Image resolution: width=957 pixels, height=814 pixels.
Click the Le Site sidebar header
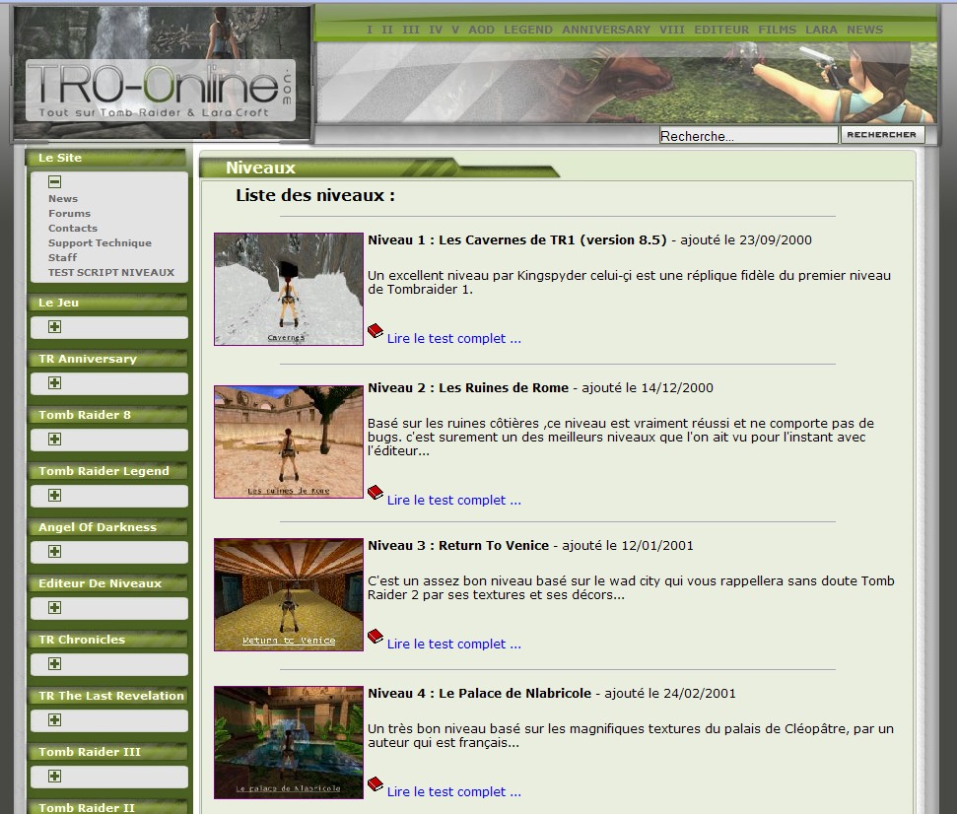click(x=106, y=158)
